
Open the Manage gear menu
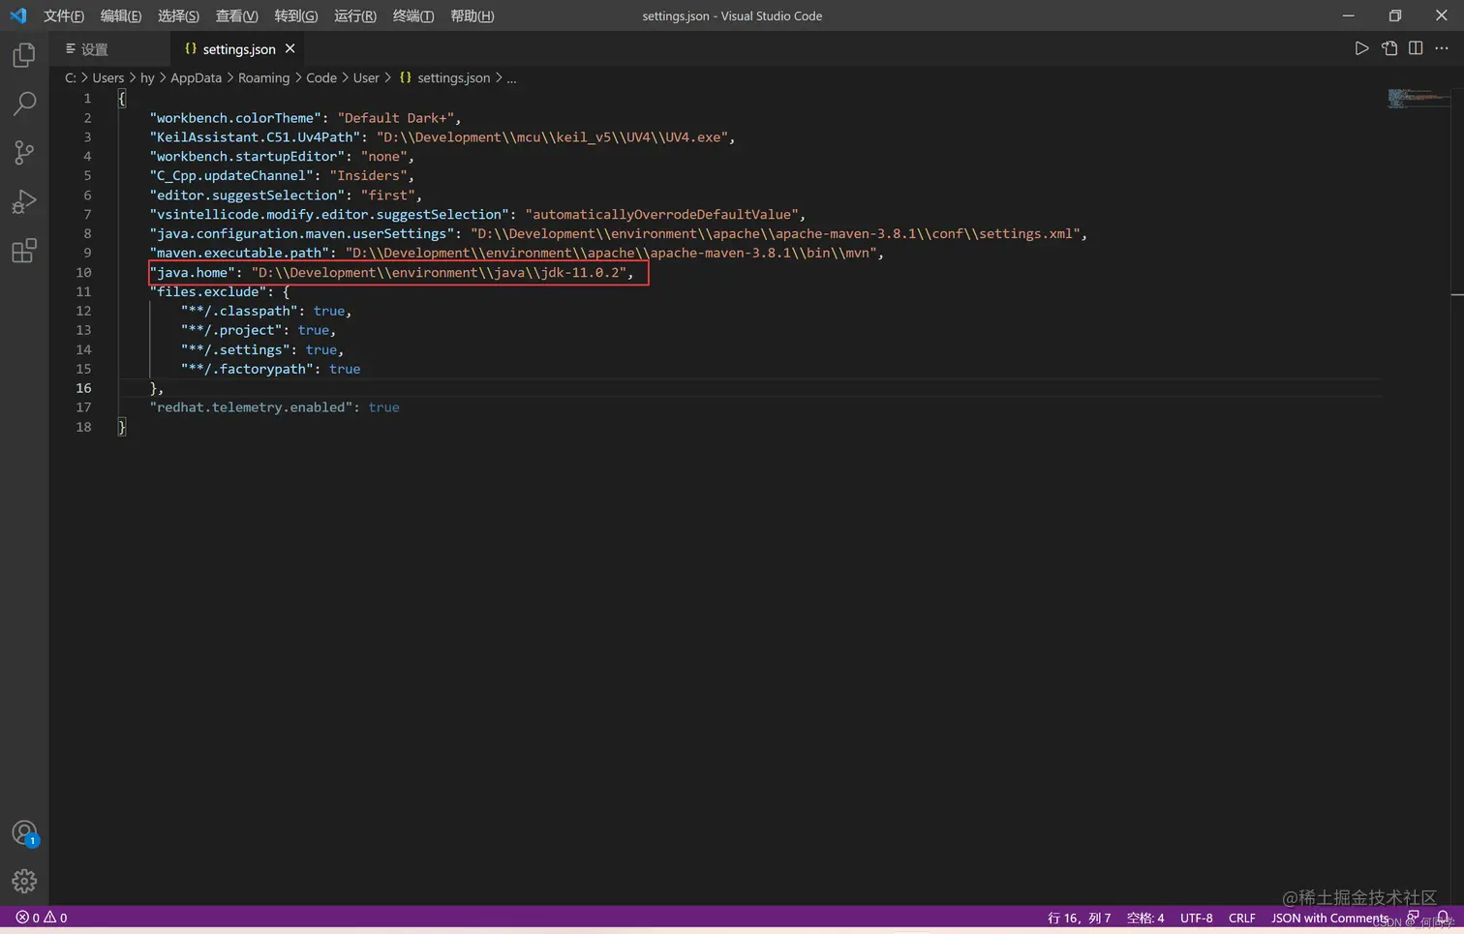coord(24,881)
